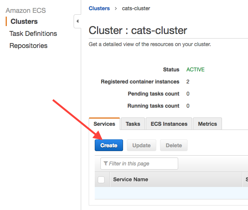
Task: Click the cluster description sentence
Action: pos(150,44)
